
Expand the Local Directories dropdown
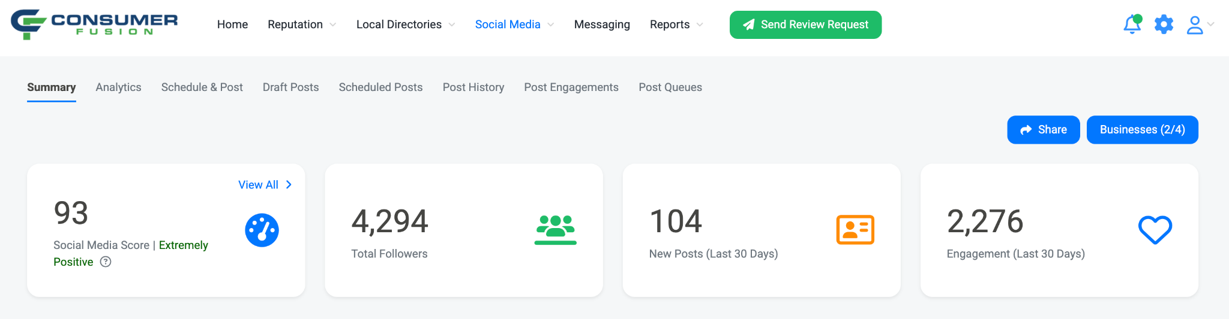(406, 25)
